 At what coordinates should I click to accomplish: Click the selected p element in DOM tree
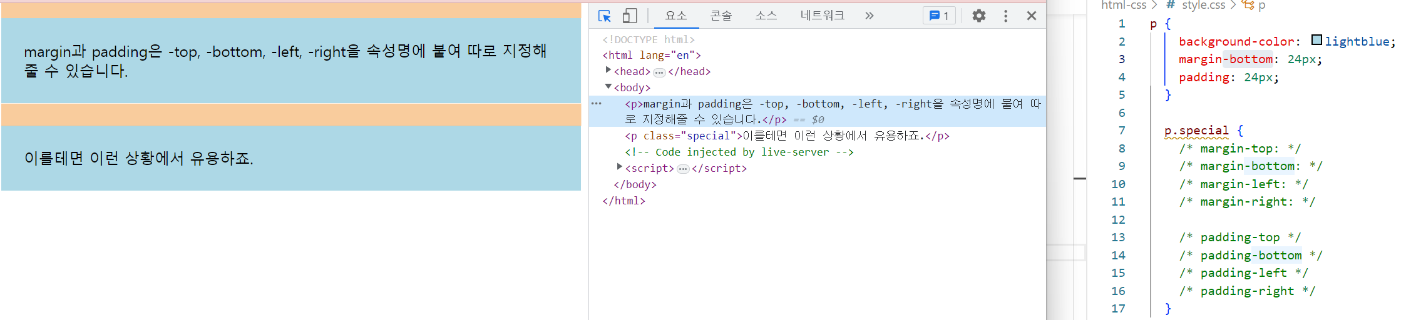click(818, 111)
